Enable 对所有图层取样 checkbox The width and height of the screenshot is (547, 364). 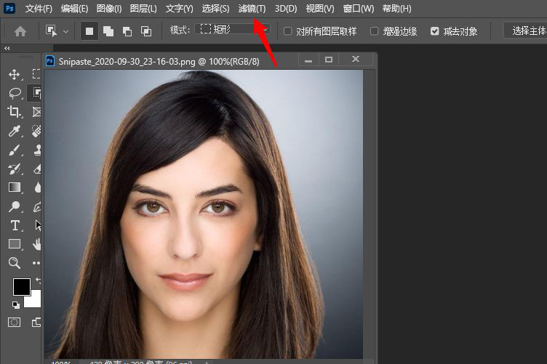tap(288, 31)
